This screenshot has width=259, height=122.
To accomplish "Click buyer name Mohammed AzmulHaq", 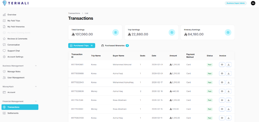I will click(123, 82).
